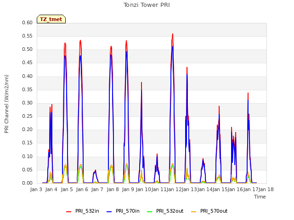Select the PRI_570in legend text
The image size is (294, 220).
128,211
